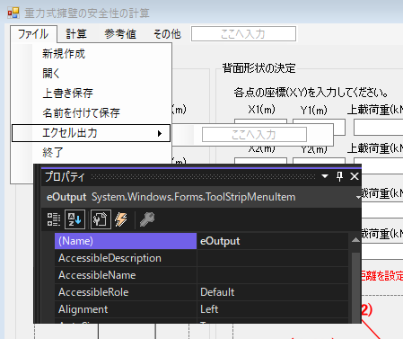Select 名前を付けて保存 menu item
This screenshot has width=403, height=339.
(92, 113)
